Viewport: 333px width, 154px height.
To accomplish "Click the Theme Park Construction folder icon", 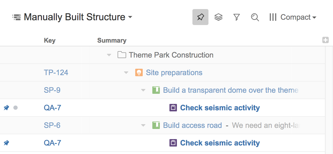I will [x=122, y=55].
